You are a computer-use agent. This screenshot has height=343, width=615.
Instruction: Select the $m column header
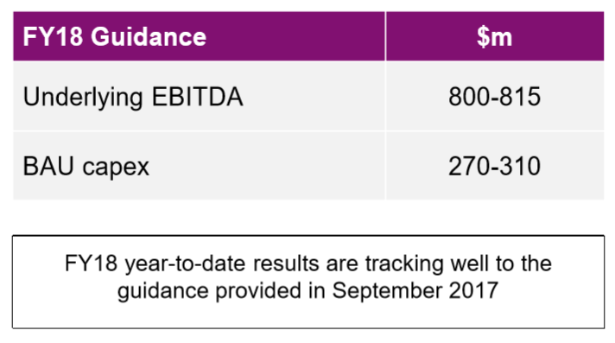(x=495, y=36)
